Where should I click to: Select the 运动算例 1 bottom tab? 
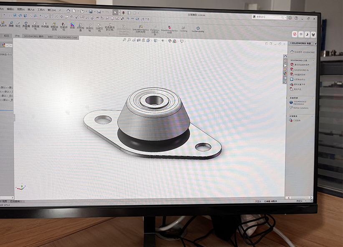click(x=16, y=201)
